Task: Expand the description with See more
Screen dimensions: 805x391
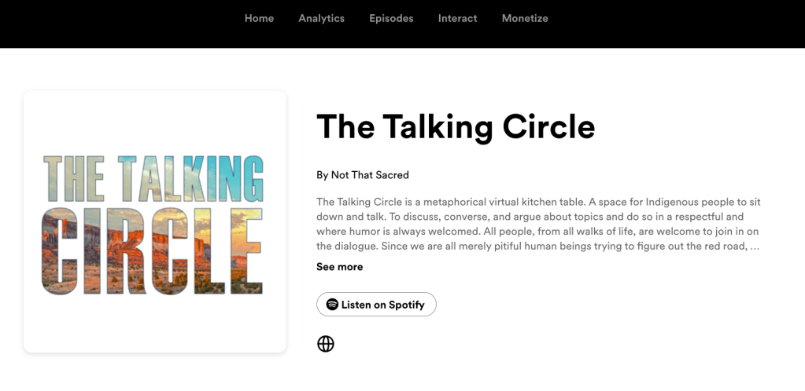Action: [x=339, y=267]
